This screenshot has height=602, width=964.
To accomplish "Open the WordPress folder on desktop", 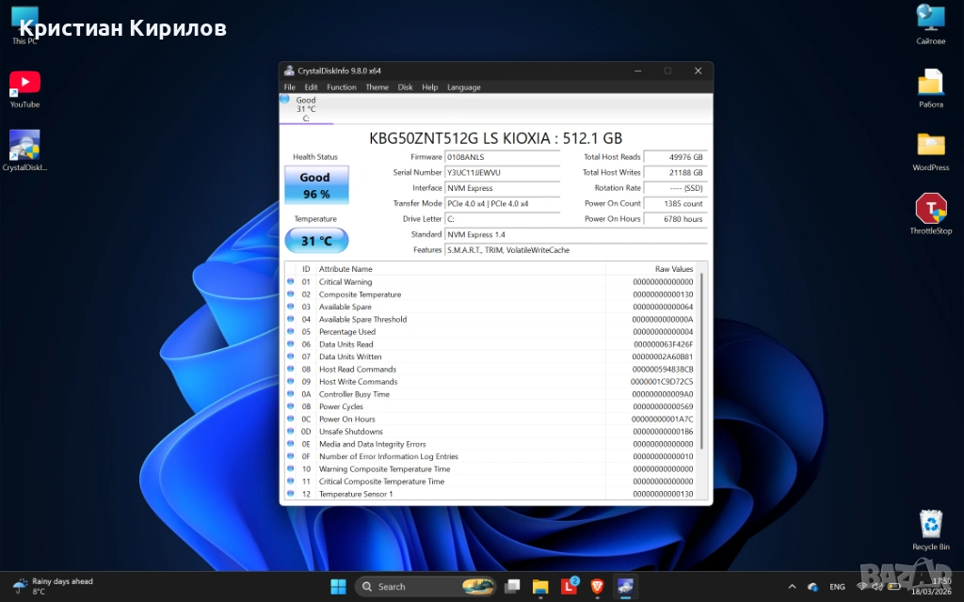I will pos(930,145).
